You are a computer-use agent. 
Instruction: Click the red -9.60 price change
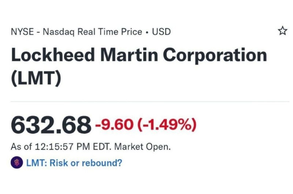coord(115,125)
